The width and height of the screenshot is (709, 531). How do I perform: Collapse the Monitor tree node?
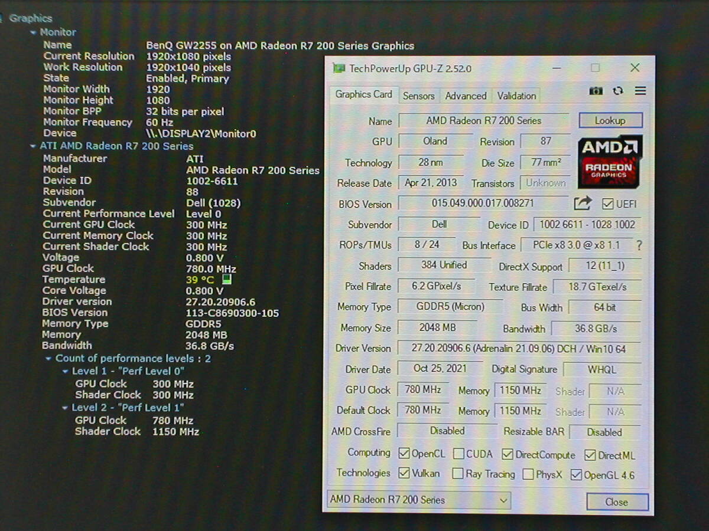(34, 32)
